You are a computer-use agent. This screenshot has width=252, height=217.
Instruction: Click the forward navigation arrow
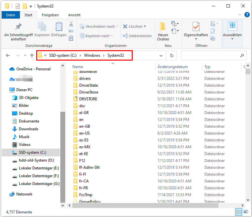pos(17,56)
